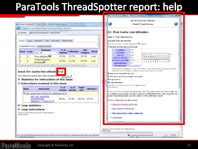The height and width of the screenshot is (149, 198).
Task: Open the 100% zoom level control in status bar
Action: [x=175, y=135]
